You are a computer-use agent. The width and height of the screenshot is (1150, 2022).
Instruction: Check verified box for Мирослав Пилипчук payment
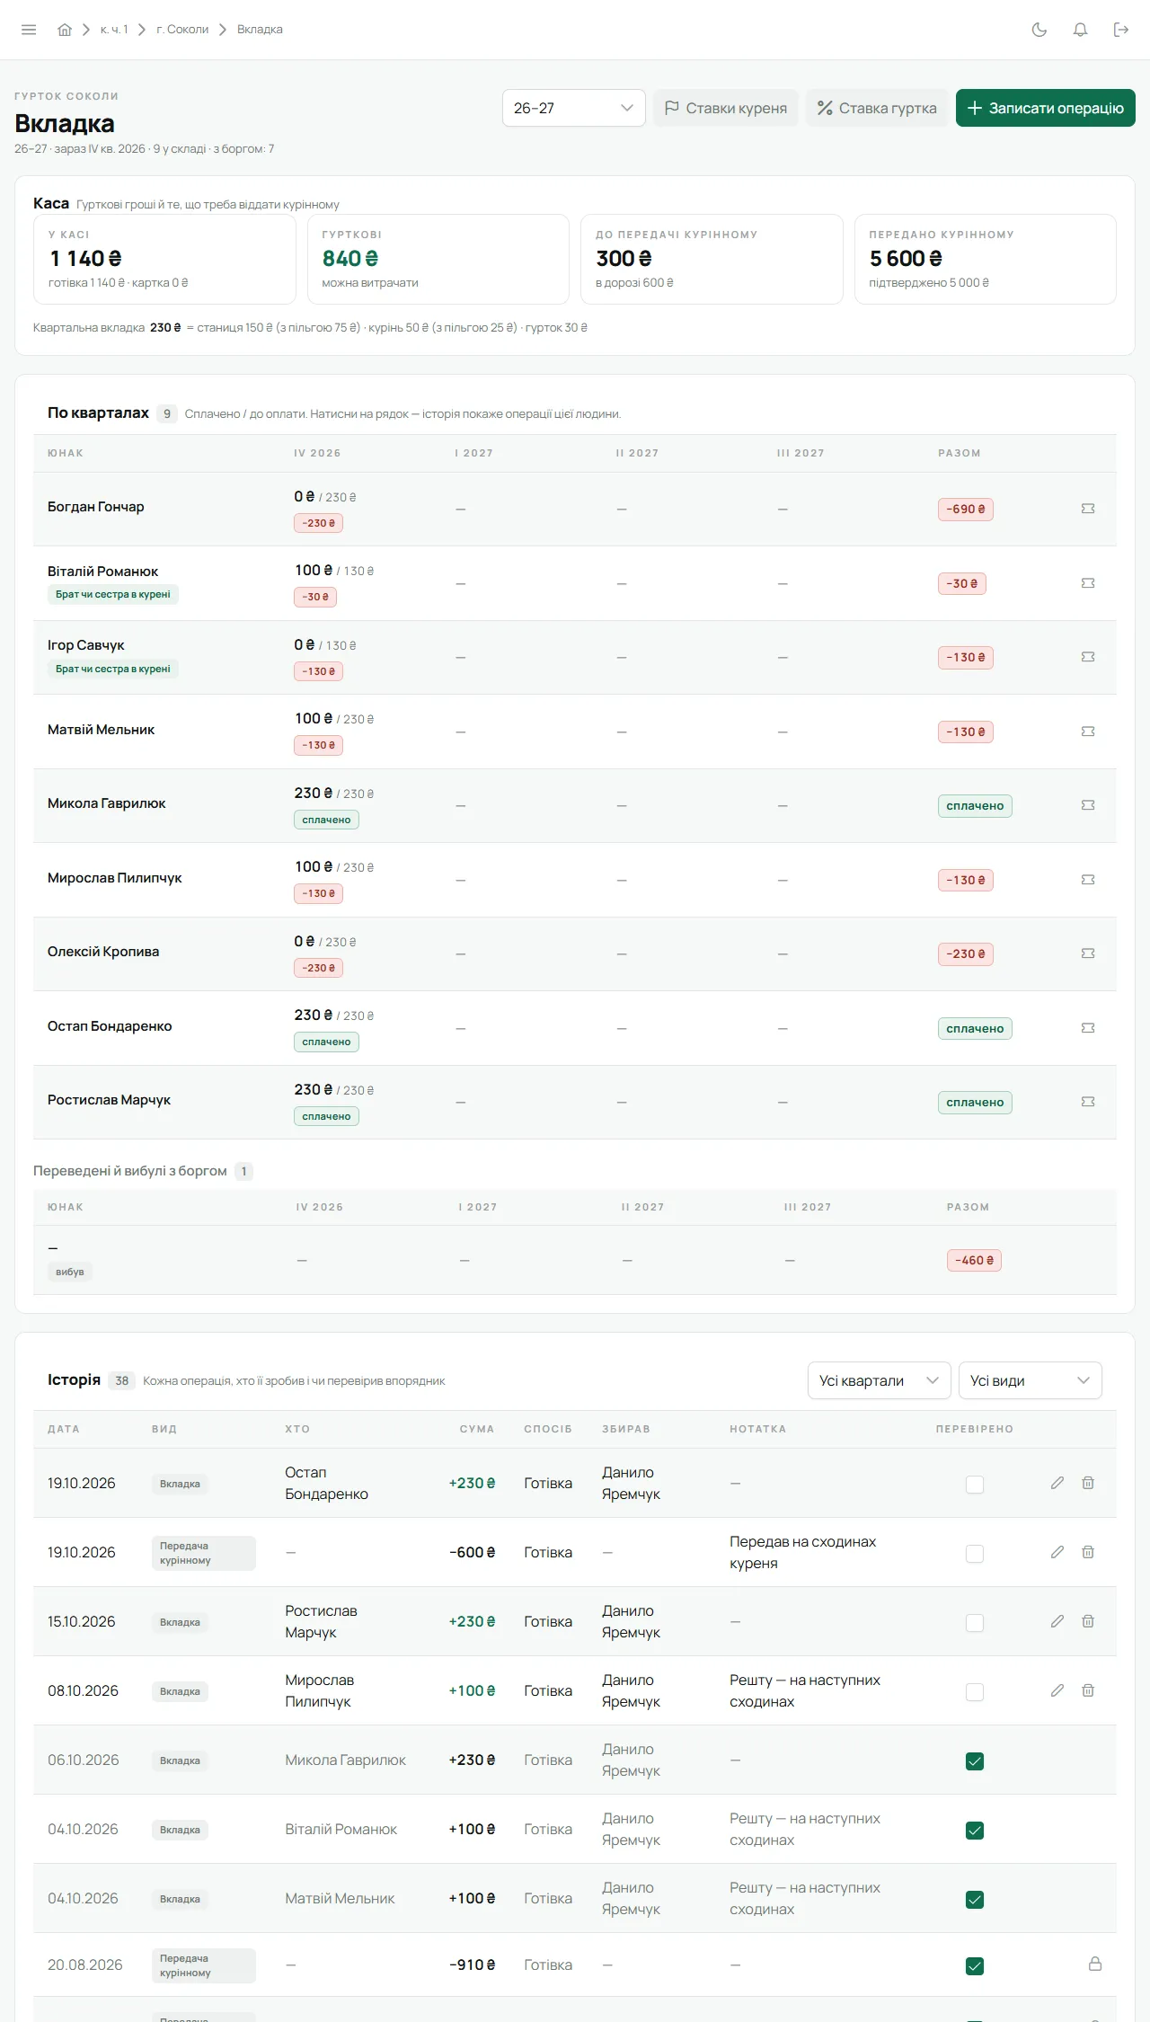click(975, 1692)
